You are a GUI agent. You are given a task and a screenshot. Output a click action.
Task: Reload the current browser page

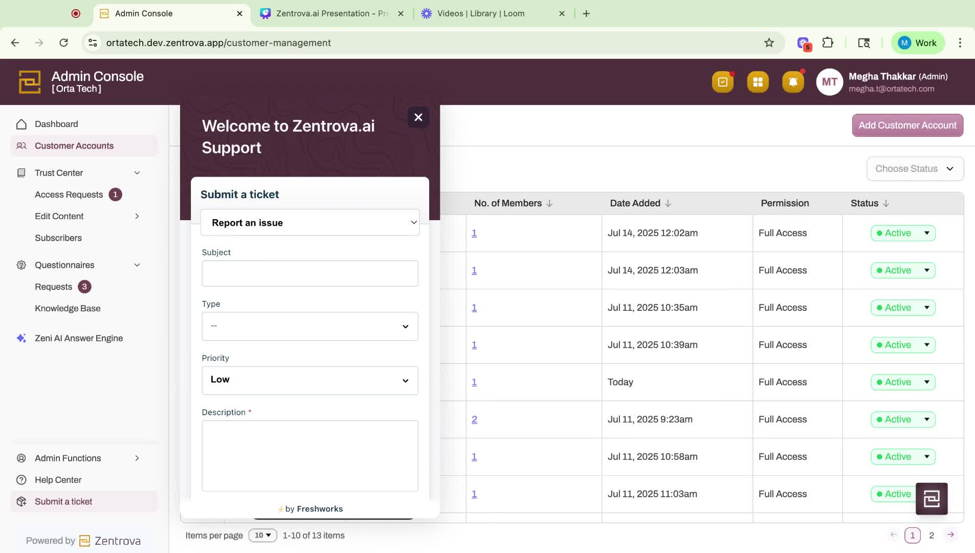pos(63,43)
